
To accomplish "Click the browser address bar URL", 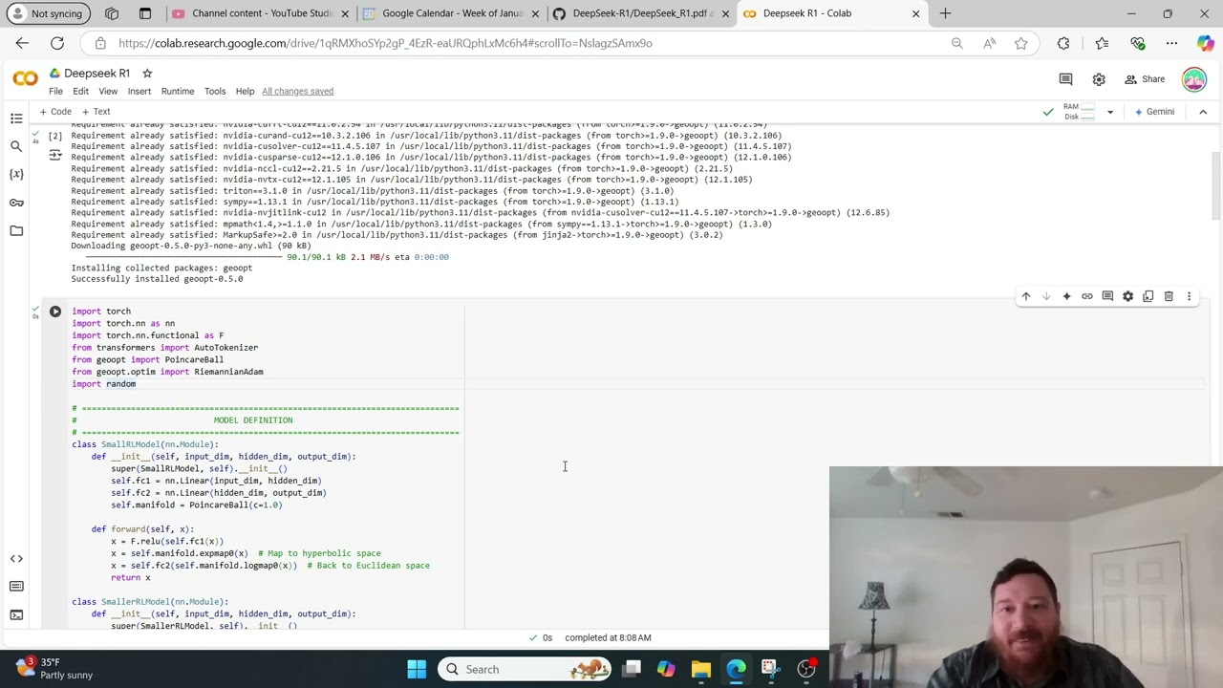I will tap(385, 43).
